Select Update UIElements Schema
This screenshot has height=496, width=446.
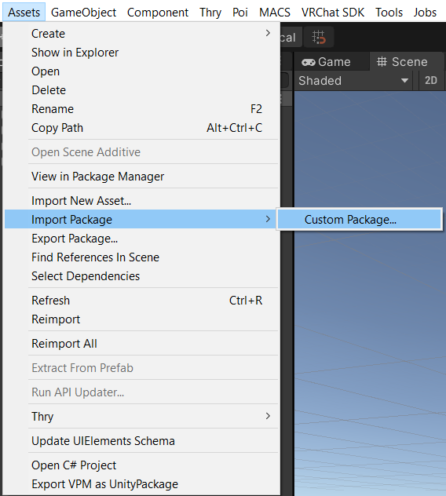click(141, 440)
